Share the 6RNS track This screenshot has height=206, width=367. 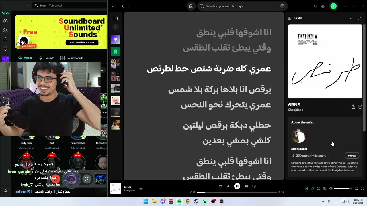point(353,107)
